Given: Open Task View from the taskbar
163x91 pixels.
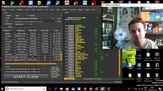Looking at the screenshot, I should (49, 89).
